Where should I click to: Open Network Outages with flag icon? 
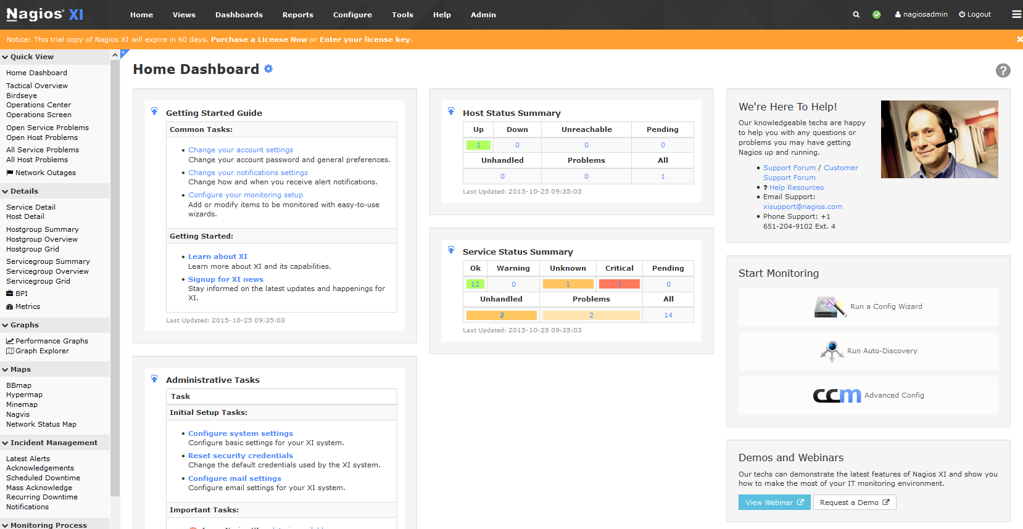(41, 173)
